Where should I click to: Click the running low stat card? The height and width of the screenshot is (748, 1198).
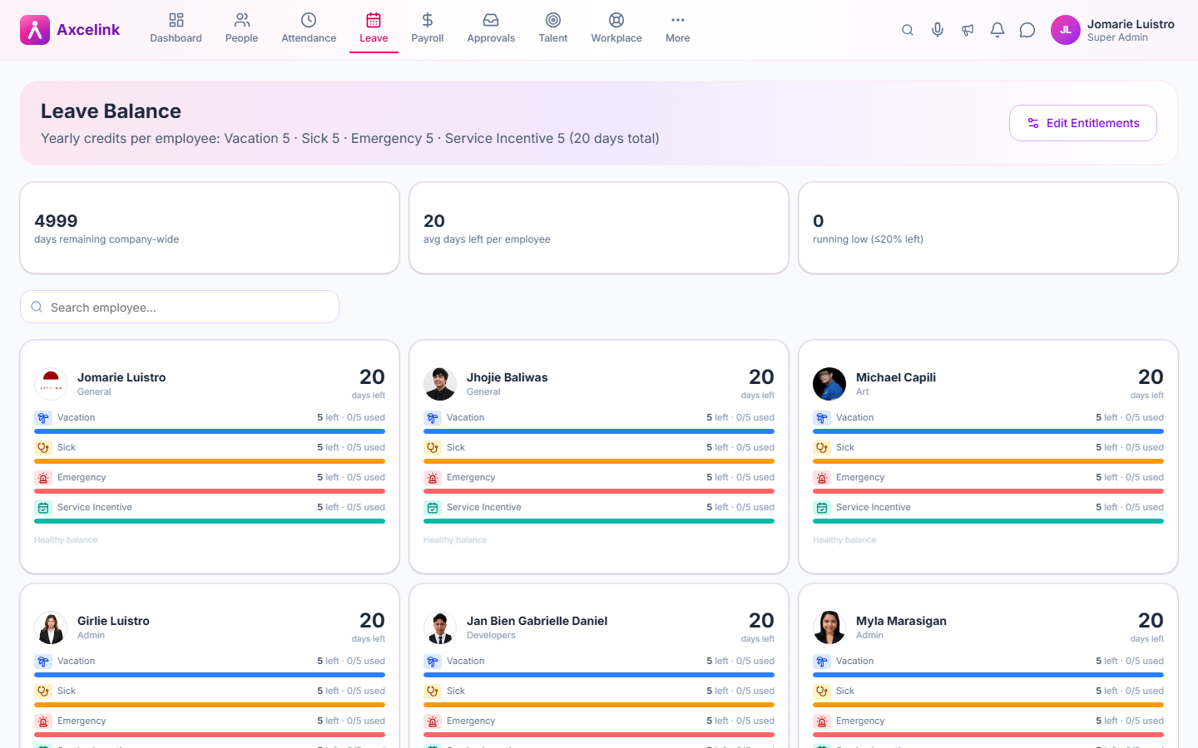988,228
